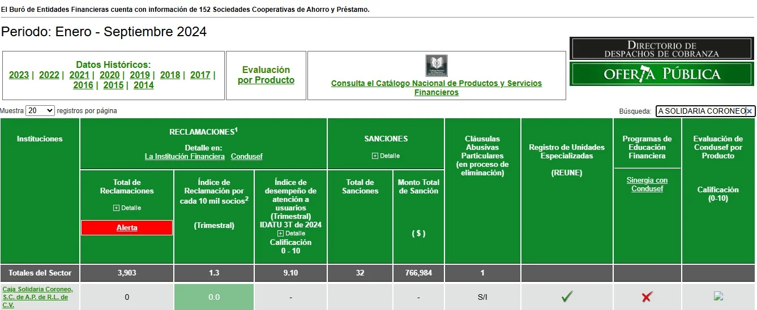Click the green REUNE checkmark icon

567,296
